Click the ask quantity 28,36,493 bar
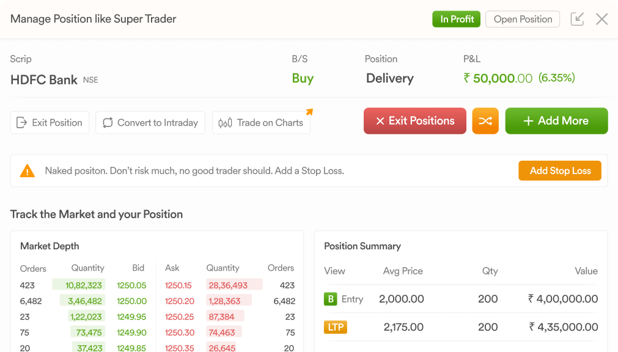 (x=234, y=285)
